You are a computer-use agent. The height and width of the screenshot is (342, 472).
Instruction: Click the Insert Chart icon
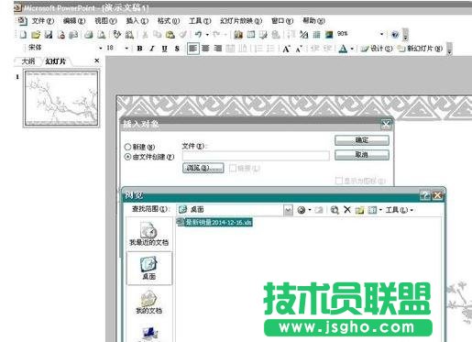tap(238, 35)
